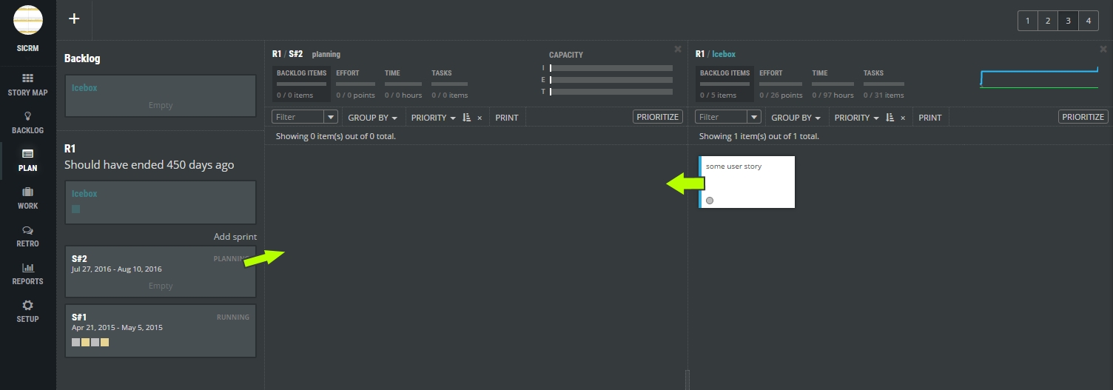Expand GROUP BY in Icebox panel
Viewport: 1113px width, 390px height.
point(796,118)
